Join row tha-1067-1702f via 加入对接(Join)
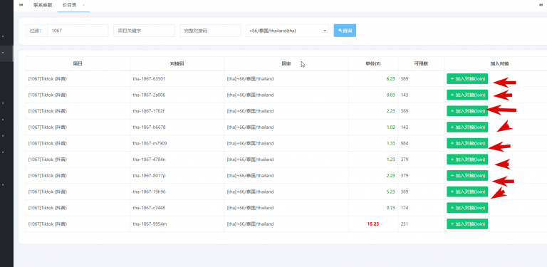The image size is (547, 267). pos(467,111)
